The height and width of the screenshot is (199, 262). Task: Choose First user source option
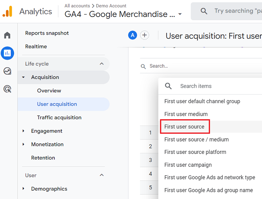pos(184,127)
